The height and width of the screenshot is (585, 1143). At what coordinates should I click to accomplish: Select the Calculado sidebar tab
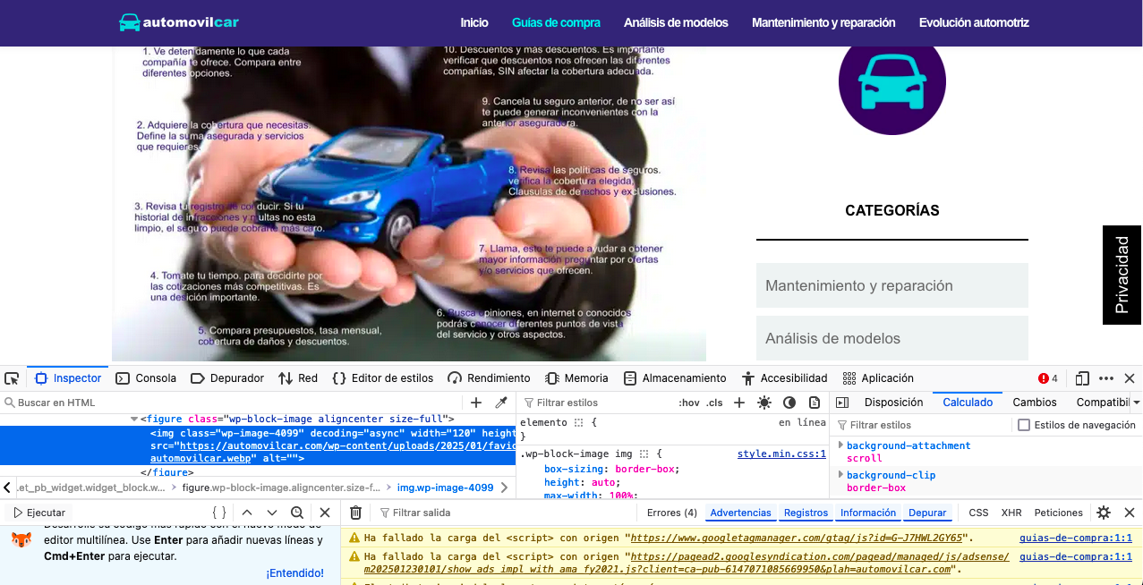point(968,403)
